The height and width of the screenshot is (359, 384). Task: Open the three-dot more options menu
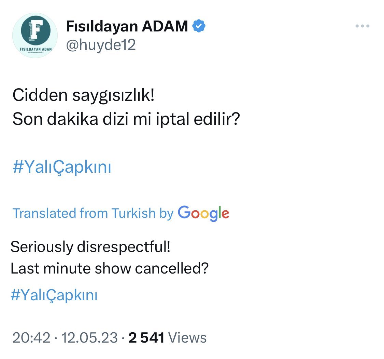click(362, 26)
